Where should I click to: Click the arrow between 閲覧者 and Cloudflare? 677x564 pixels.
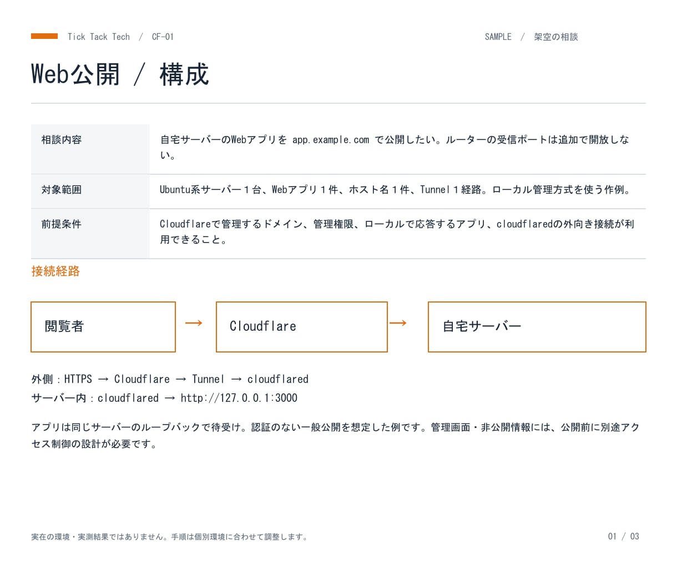point(194,323)
